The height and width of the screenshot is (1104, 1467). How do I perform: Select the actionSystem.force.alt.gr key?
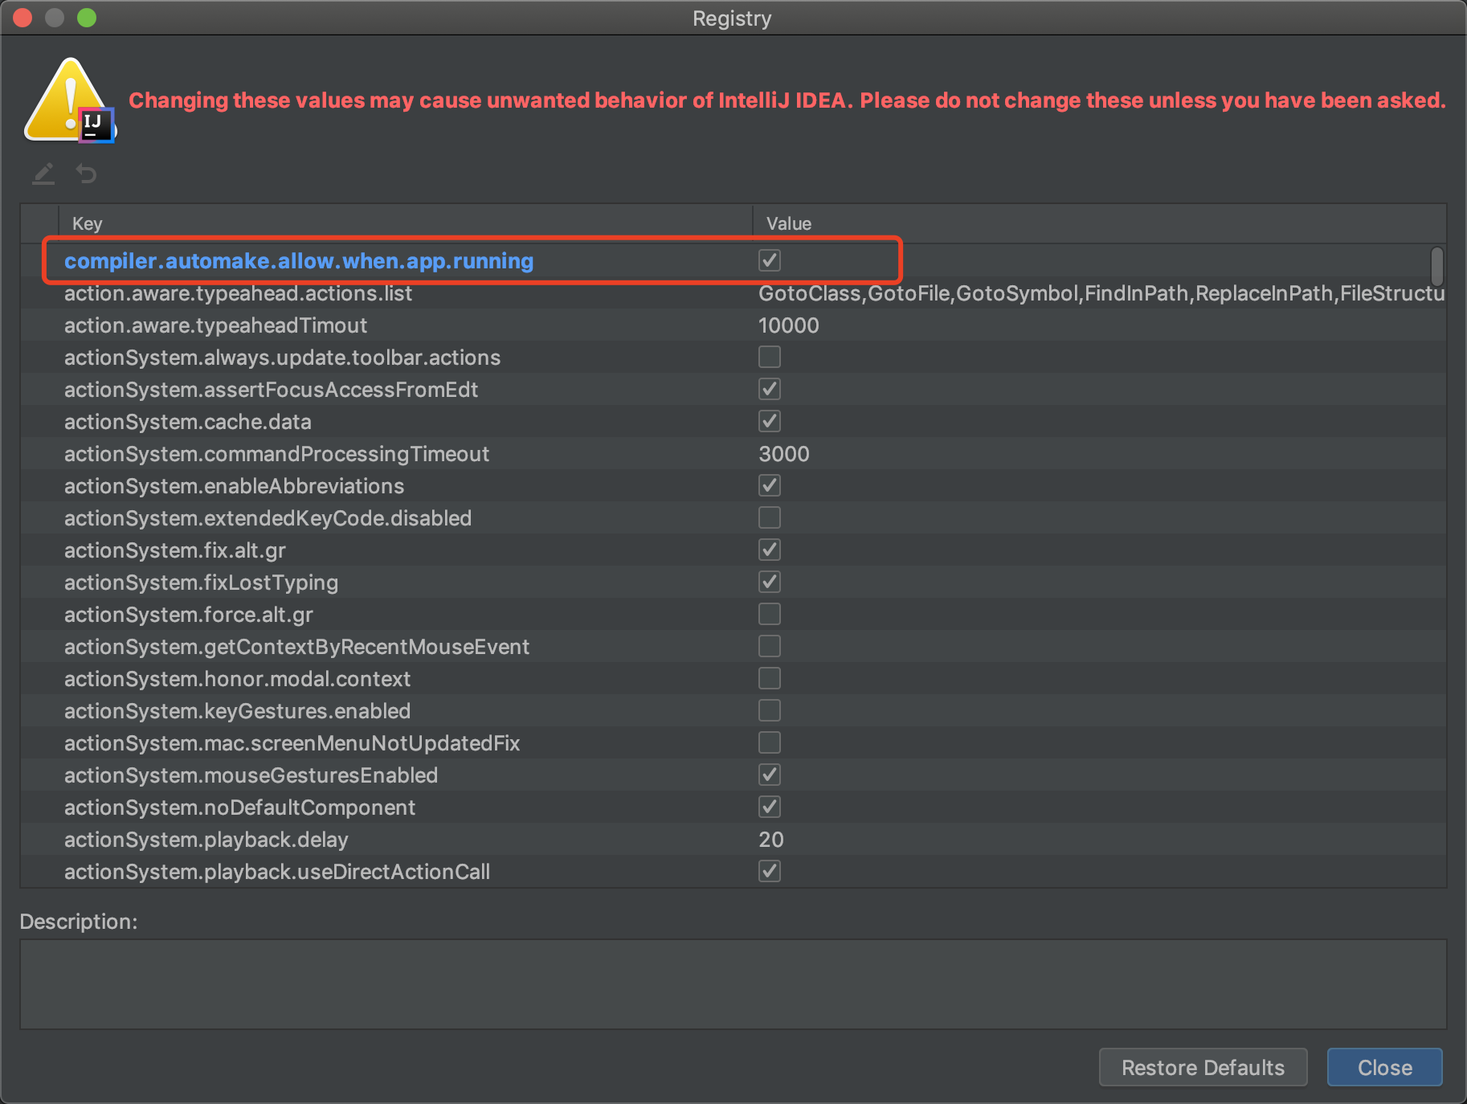tap(189, 615)
